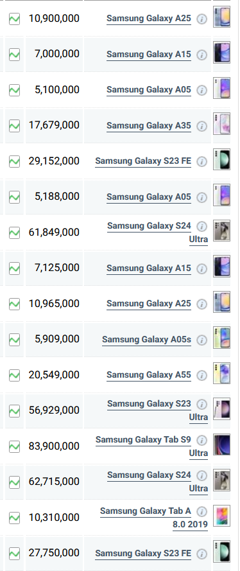The height and width of the screenshot is (571, 240).
Task: Click info icon beside Samsung Galaxy A35
Action: (x=201, y=126)
